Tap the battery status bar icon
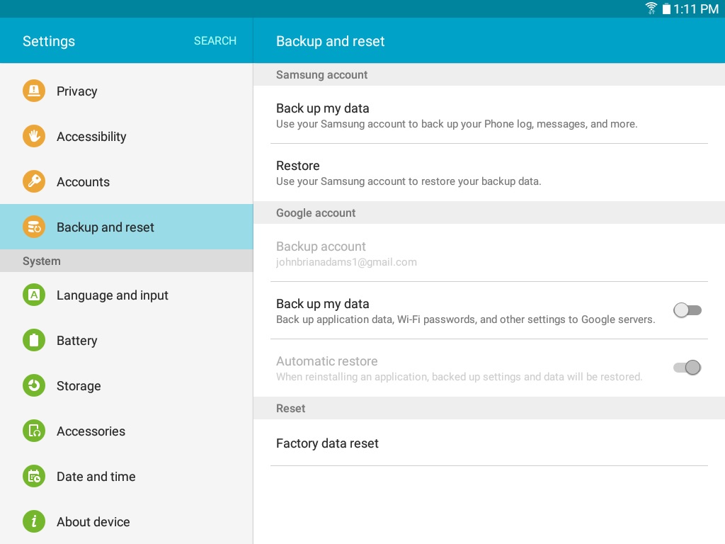 click(x=666, y=8)
